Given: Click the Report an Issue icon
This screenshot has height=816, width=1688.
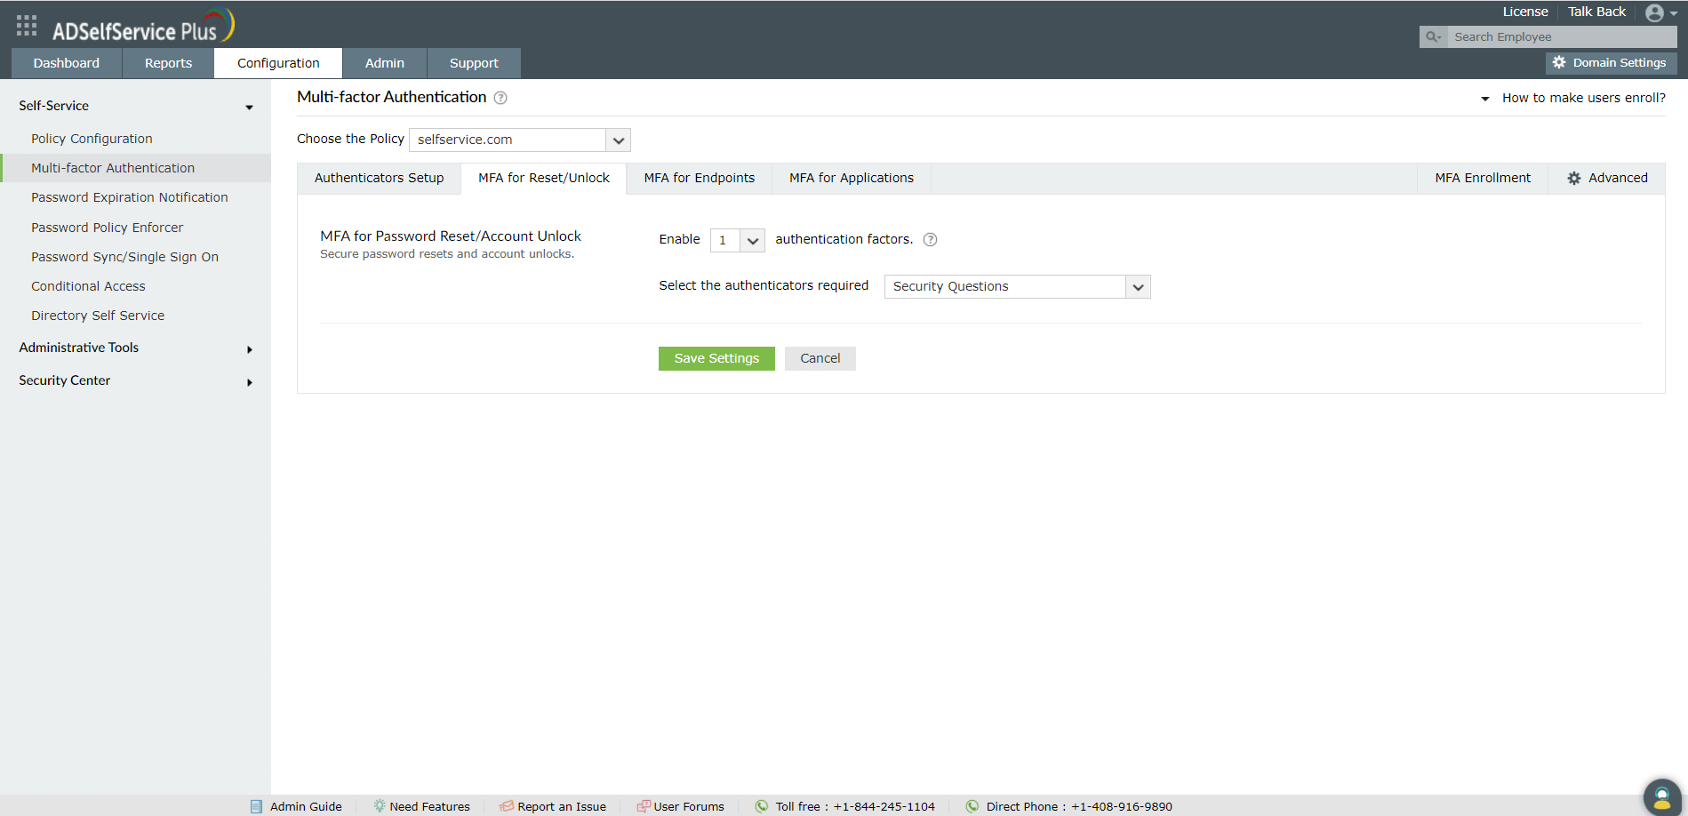Looking at the screenshot, I should [507, 805].
